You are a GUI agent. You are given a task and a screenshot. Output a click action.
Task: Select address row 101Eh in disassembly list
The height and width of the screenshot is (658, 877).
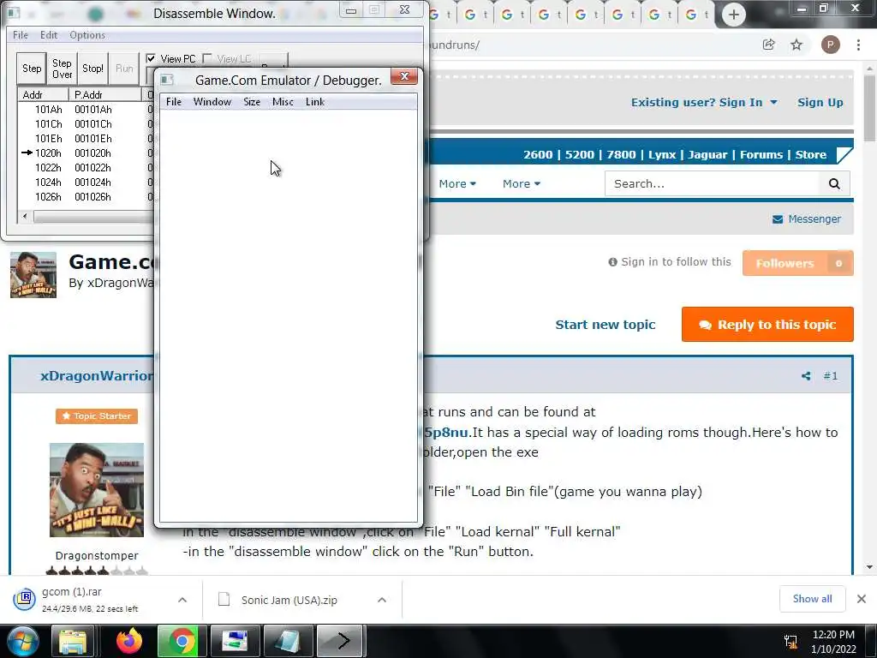point(85,138)
